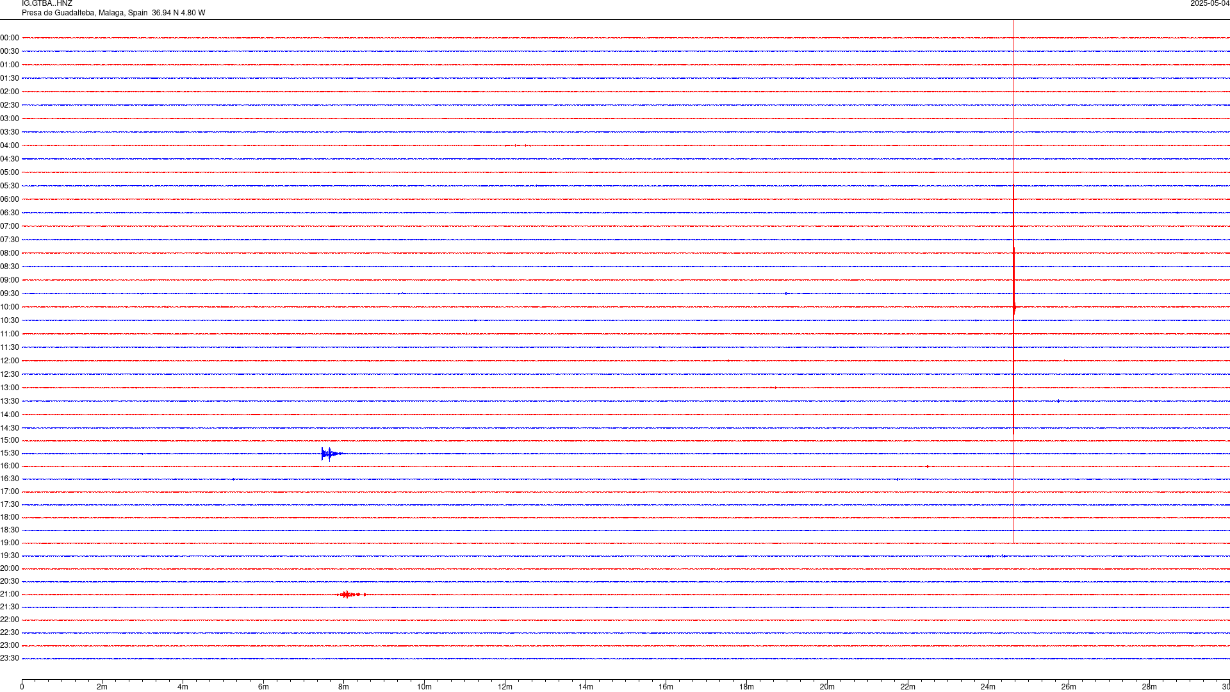Select the 4m axis tick label

click(x=183, y=687)
